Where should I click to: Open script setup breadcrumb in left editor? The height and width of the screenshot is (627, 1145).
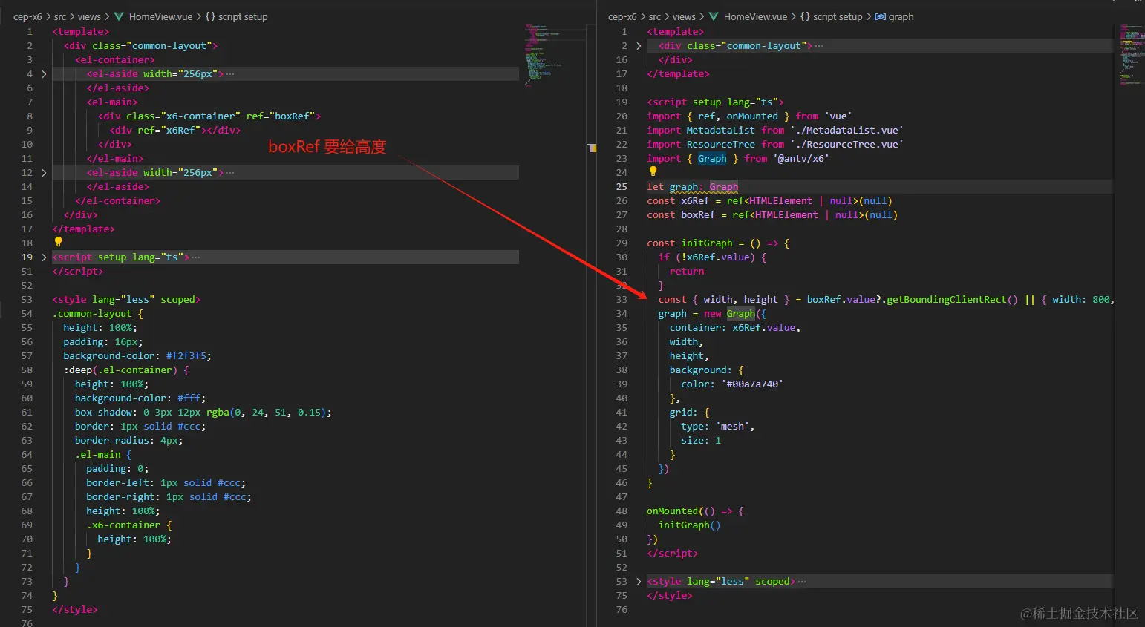(243, 16)
